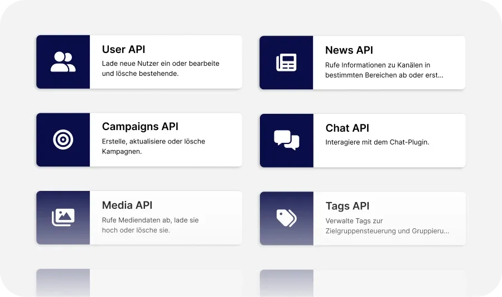Click text 'Lade neue Nutzer ein oder bearbeite'
The height and width of the screenshot is (297, 502).
pos(161,64)
